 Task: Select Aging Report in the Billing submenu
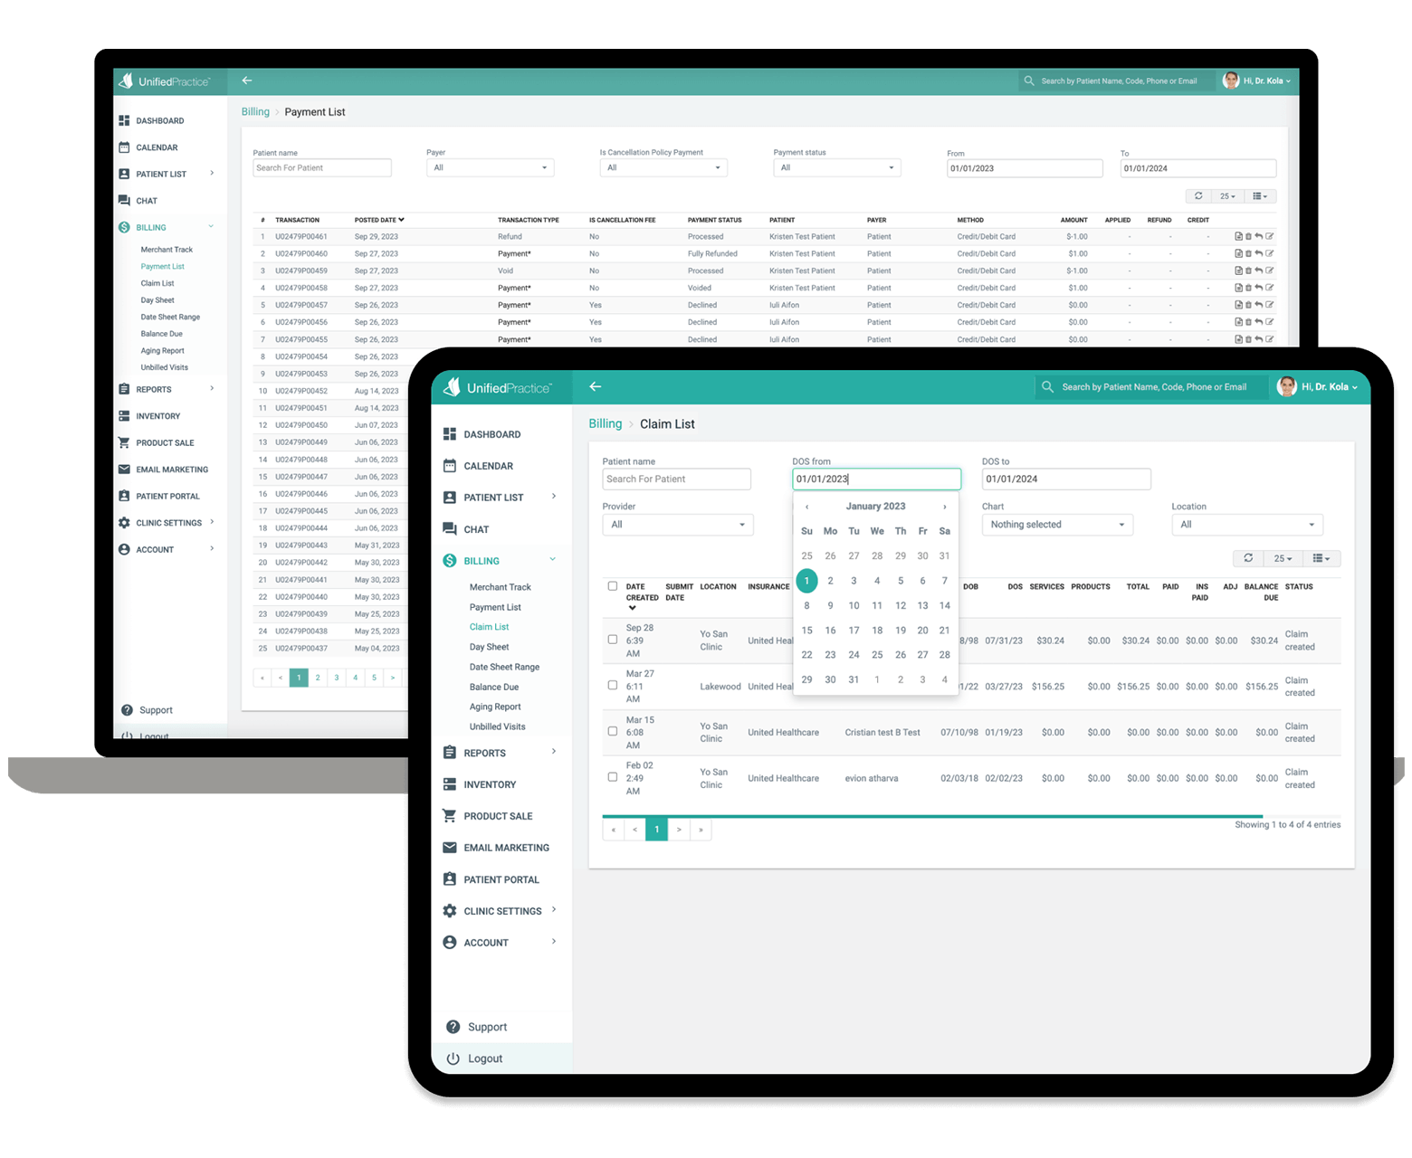click(x=495, y=706)
